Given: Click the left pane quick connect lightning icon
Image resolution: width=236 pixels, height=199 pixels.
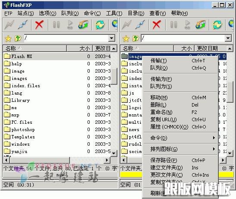Looking at the screenshot, I should 9,25.
